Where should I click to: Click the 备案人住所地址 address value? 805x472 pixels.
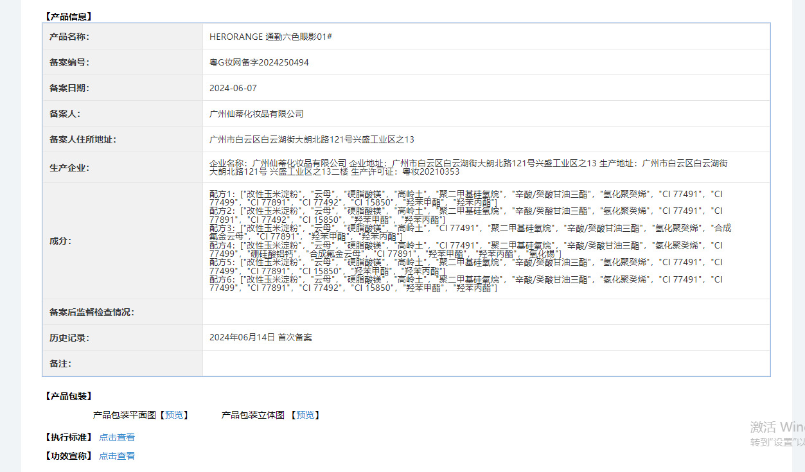click(x=312, y=139)
